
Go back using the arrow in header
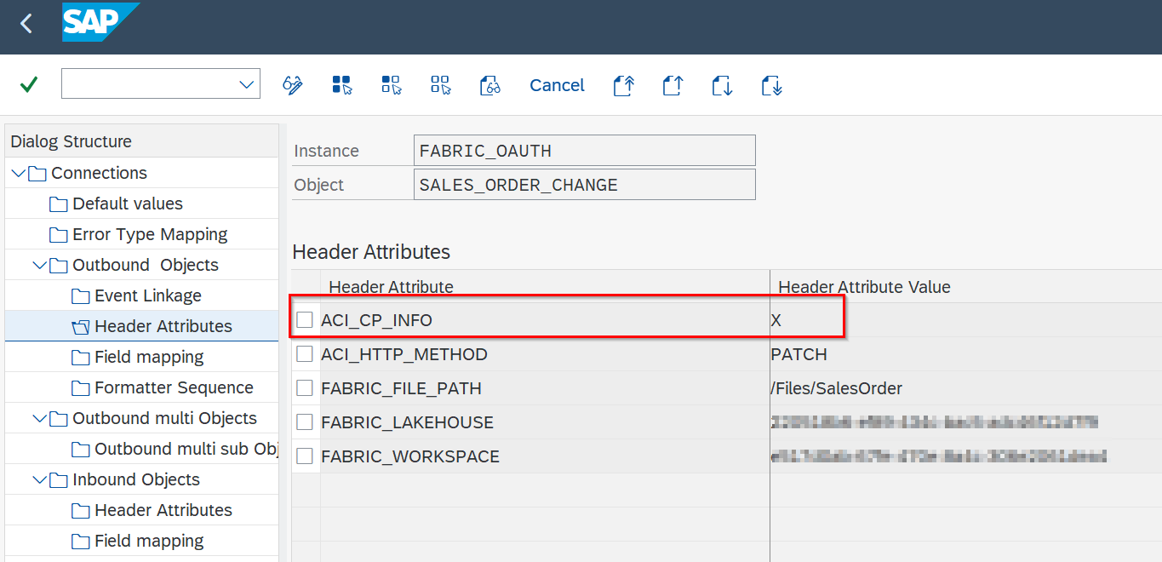click(x=26, y=24)
